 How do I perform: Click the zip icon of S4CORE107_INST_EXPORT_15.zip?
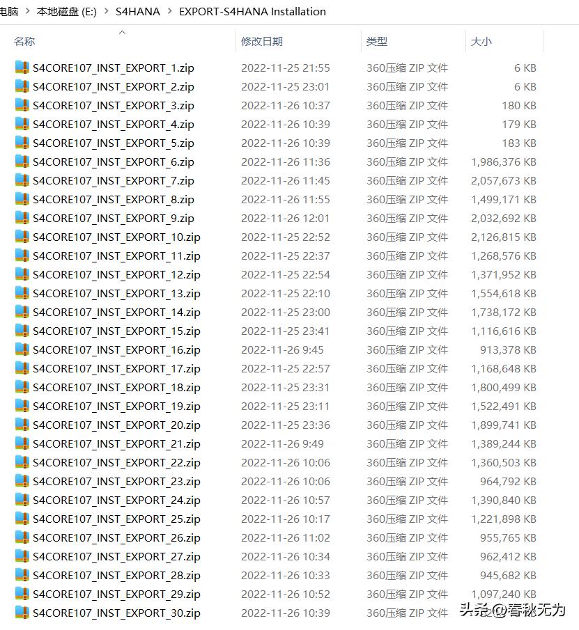pos(22,331)
